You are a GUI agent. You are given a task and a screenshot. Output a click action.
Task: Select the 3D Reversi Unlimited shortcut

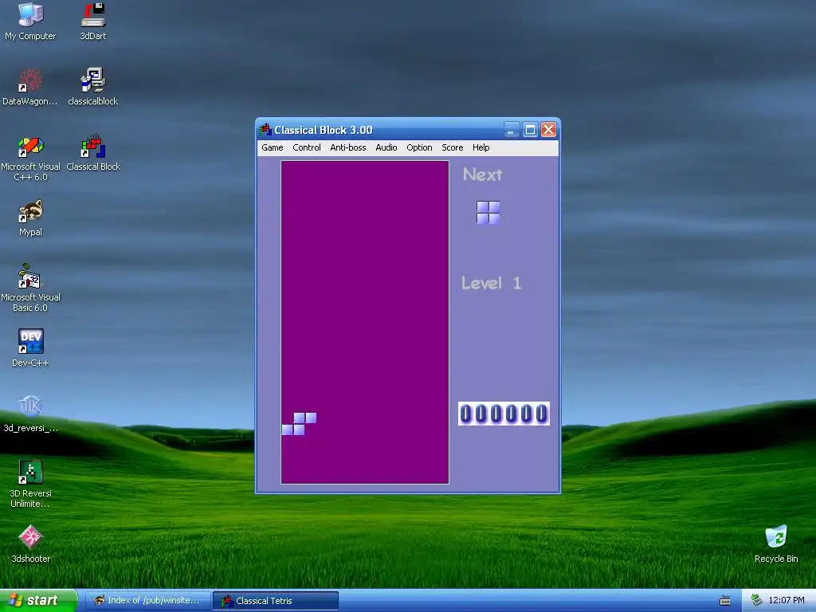click(30, 484)
